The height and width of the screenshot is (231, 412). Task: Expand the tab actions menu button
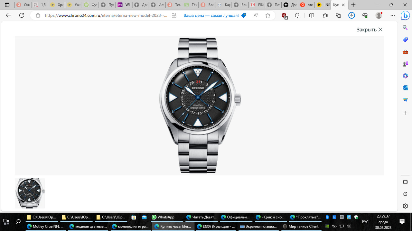(7, 5)
